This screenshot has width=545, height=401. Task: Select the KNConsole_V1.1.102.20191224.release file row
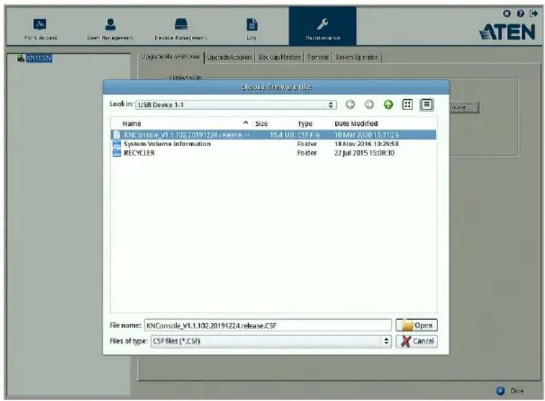coord(274,135)
